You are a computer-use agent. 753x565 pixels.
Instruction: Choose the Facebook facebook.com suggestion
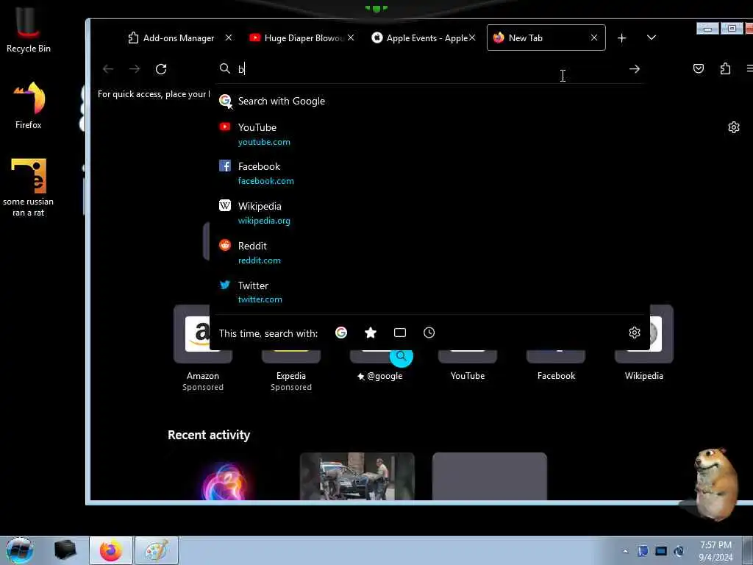pyautogui.click(x=429, y=173)
